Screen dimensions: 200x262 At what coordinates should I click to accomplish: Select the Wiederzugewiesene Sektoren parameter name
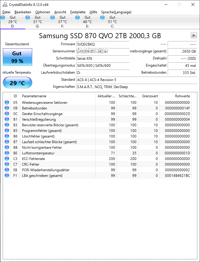click(x=45, y=102)
